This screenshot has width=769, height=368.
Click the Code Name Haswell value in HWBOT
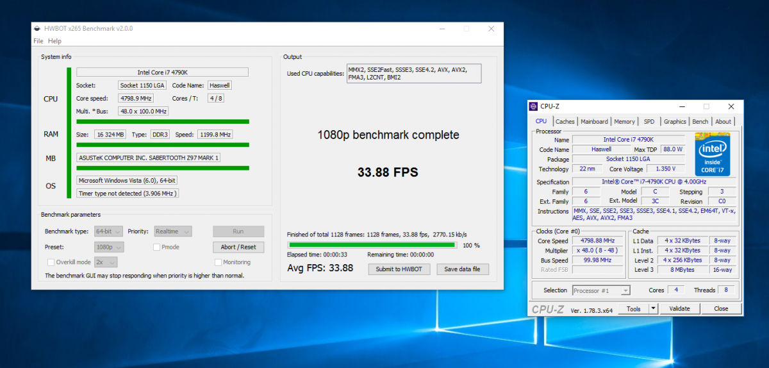pyautogui.click(x=220, y=85)
